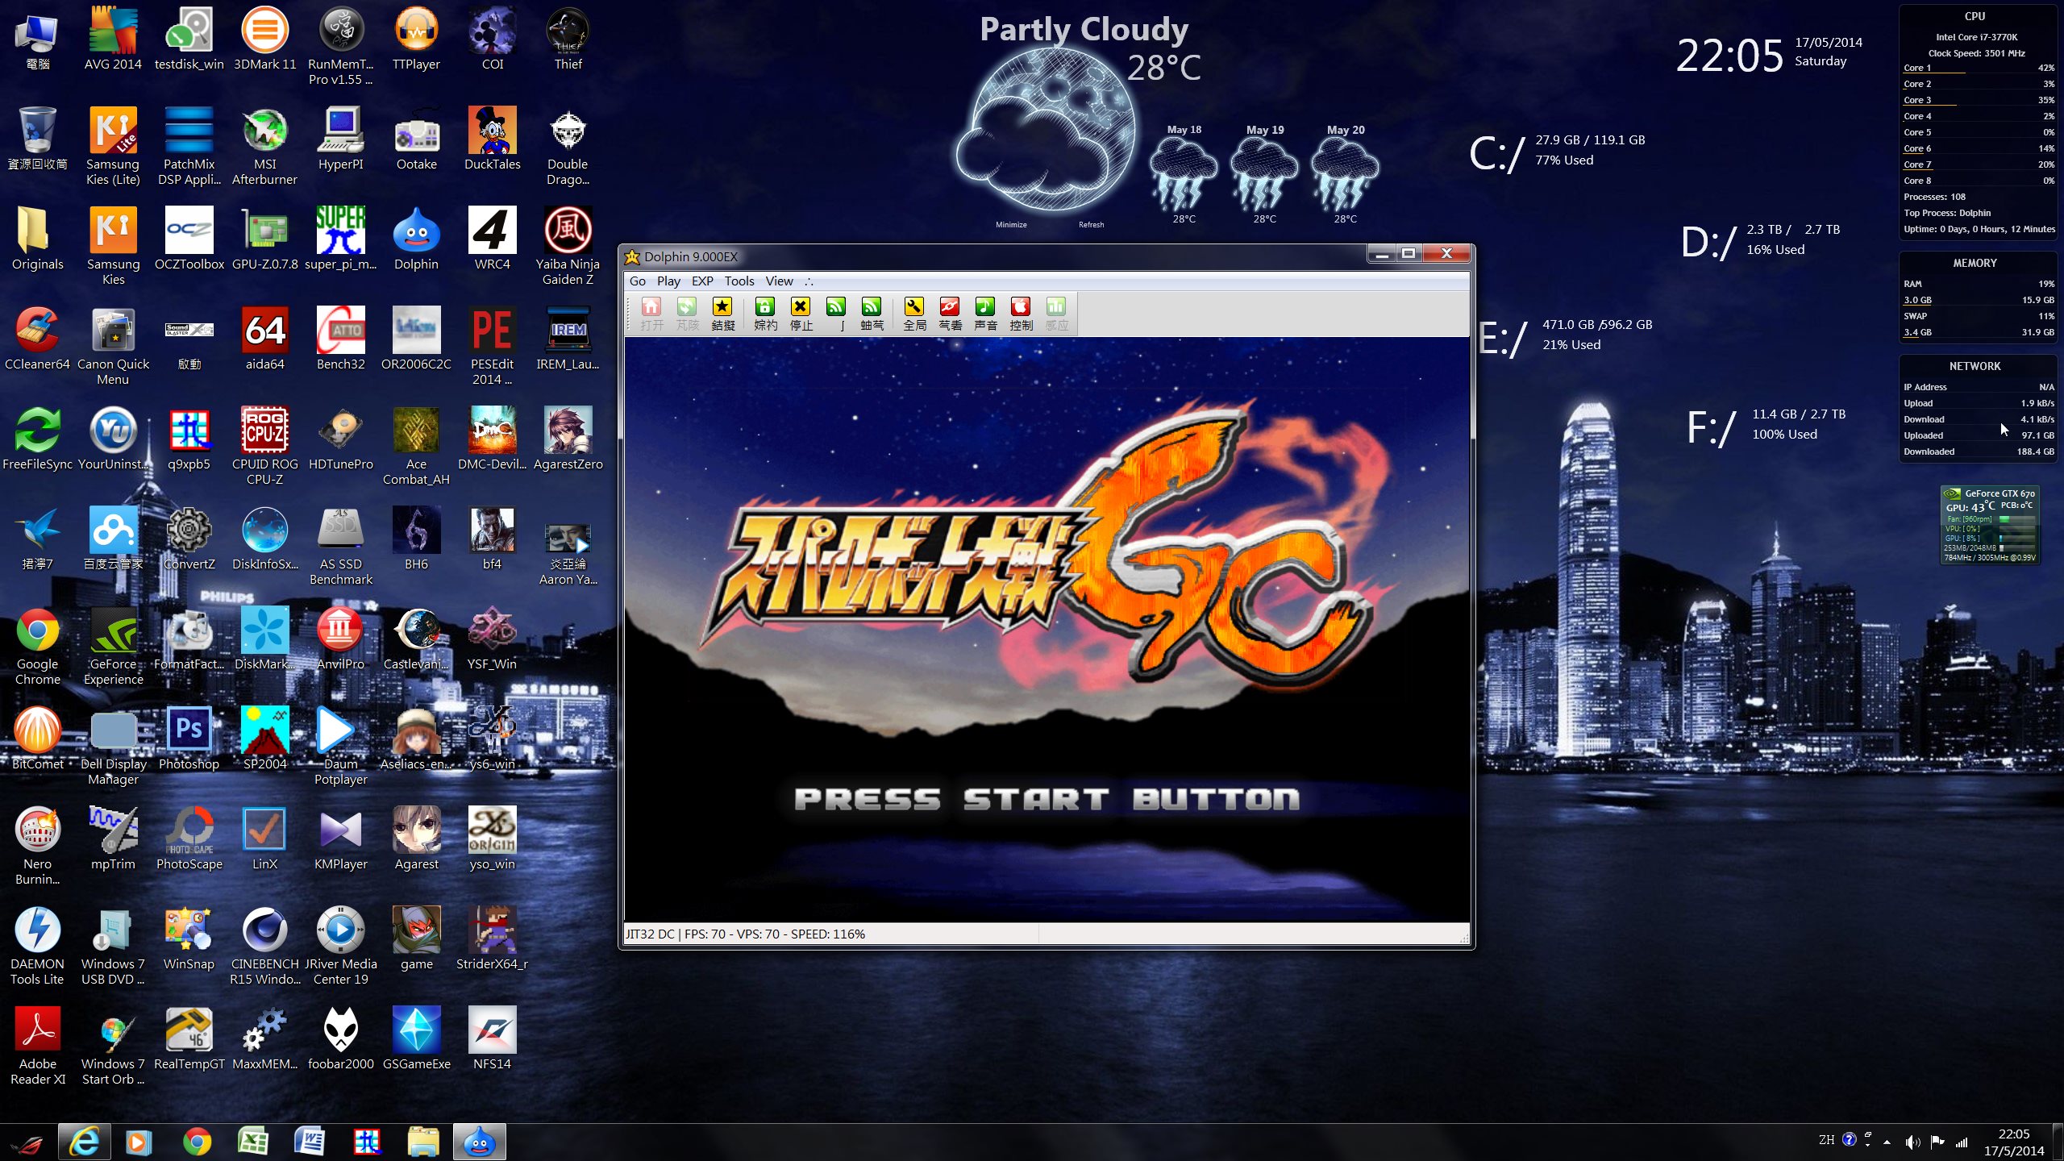Screen dimensions: 2064x1161
Task: Select the foobar2000 desktop icon
Action: (x=340, y=1038)
